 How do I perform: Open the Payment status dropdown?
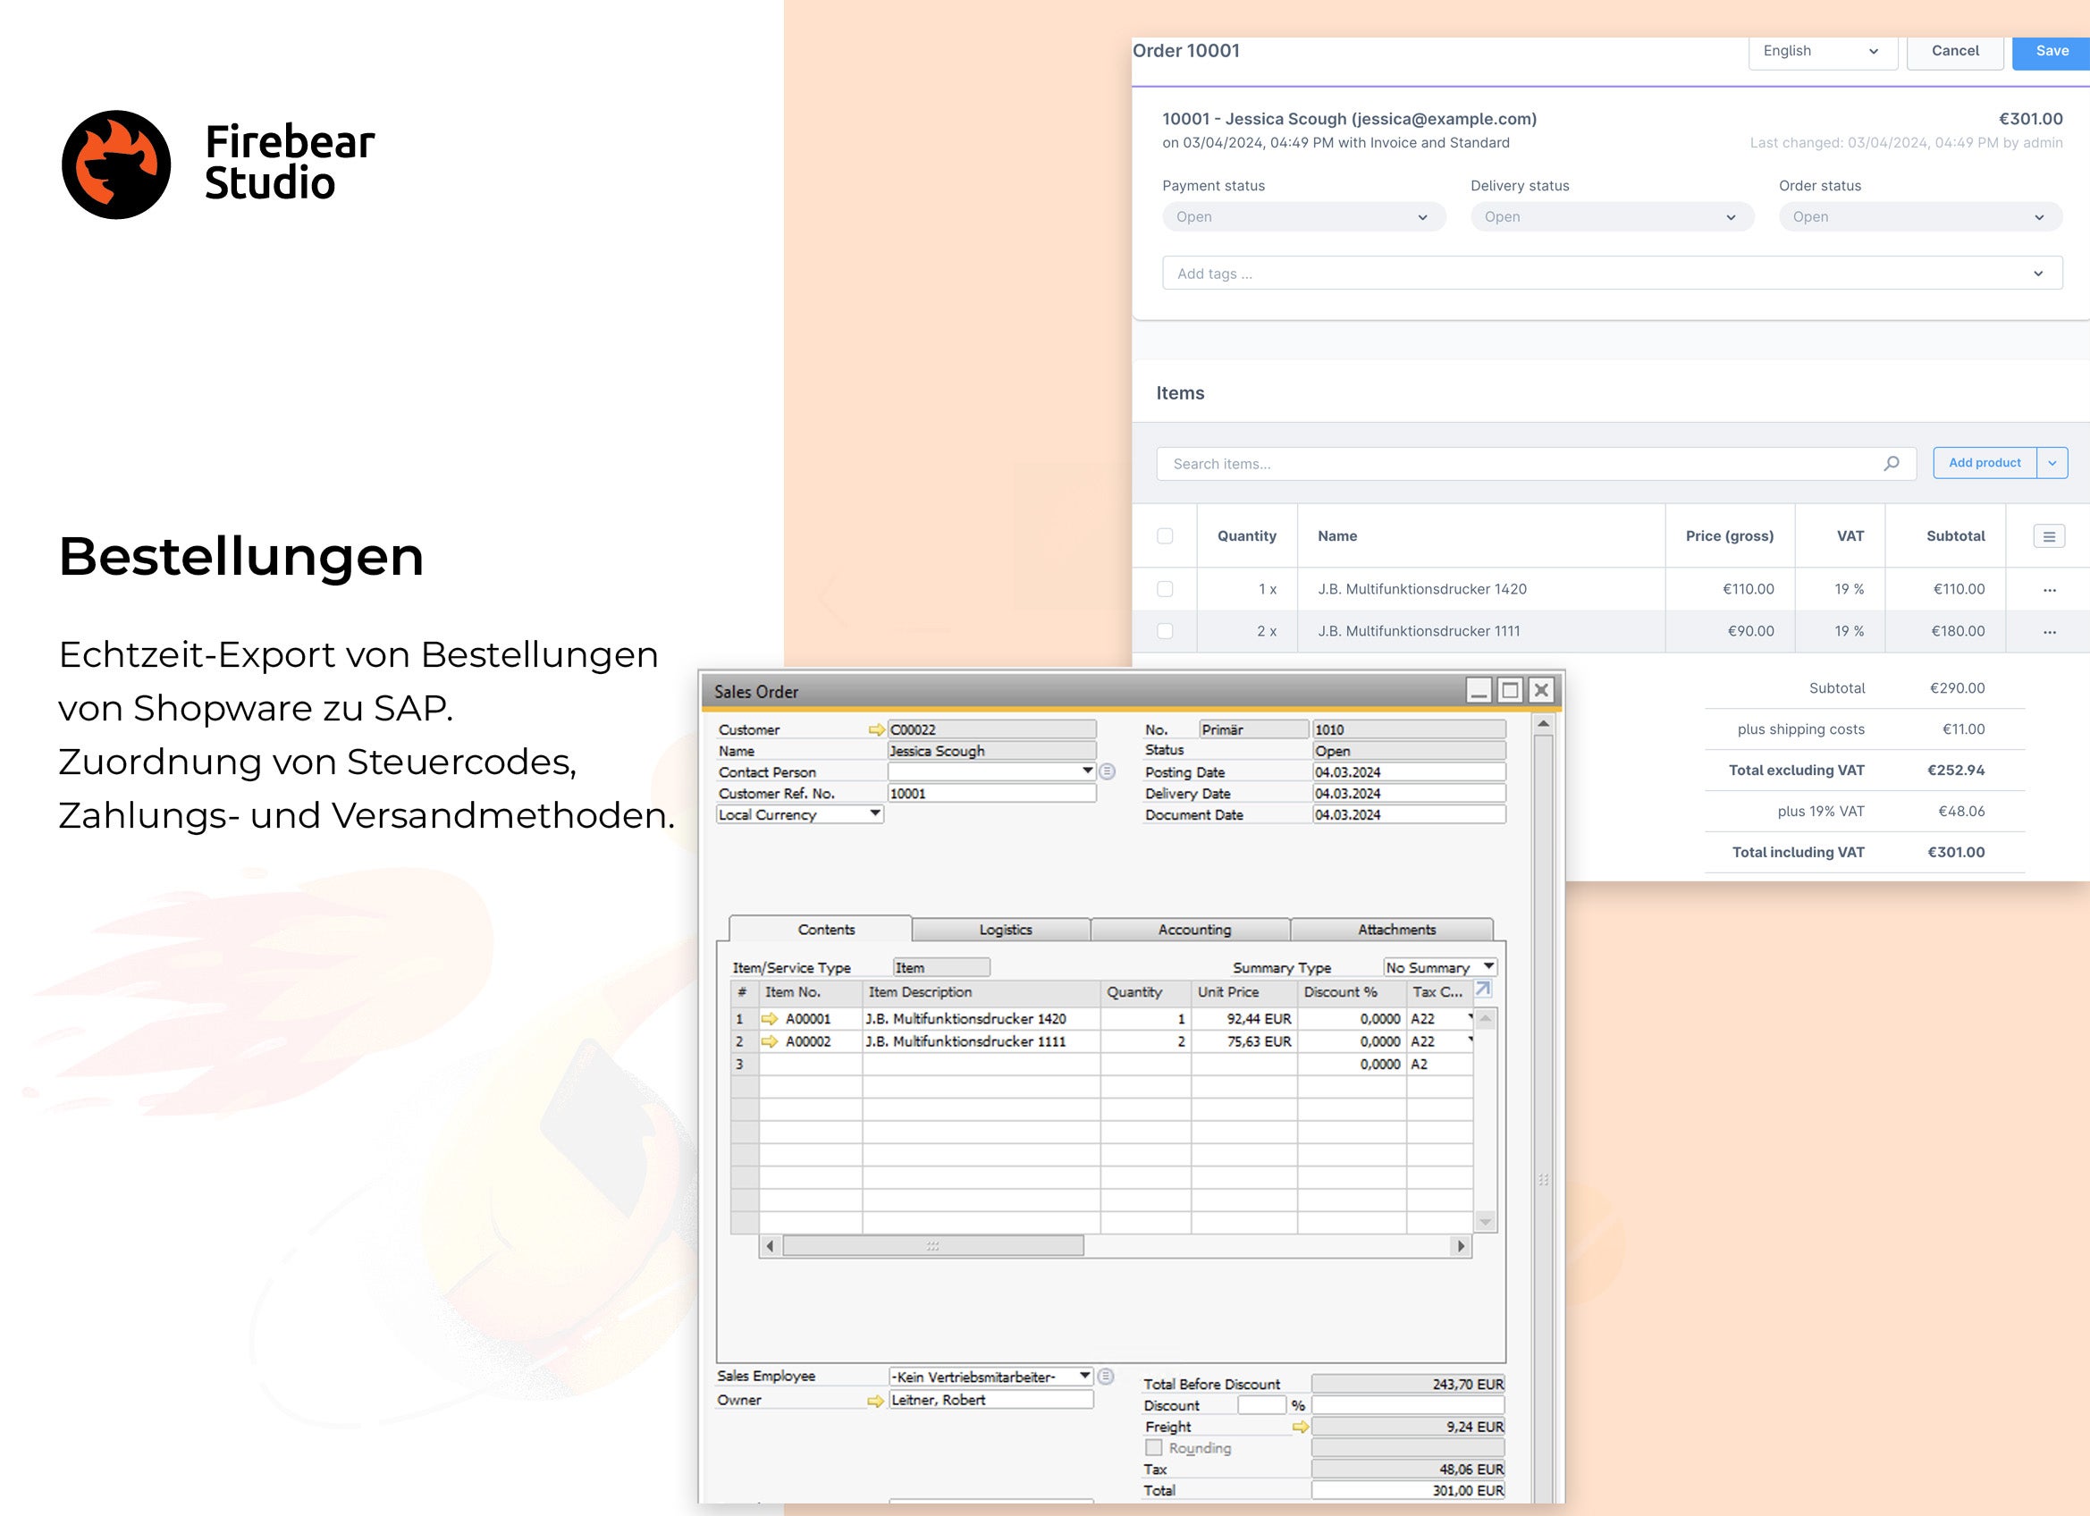click(1303, 217)
